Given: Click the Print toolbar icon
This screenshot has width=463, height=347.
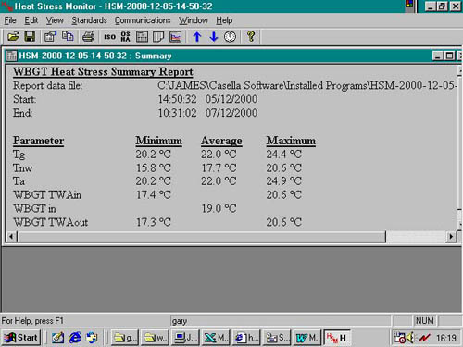Looking at the screenshot, I should click(88, 37).
